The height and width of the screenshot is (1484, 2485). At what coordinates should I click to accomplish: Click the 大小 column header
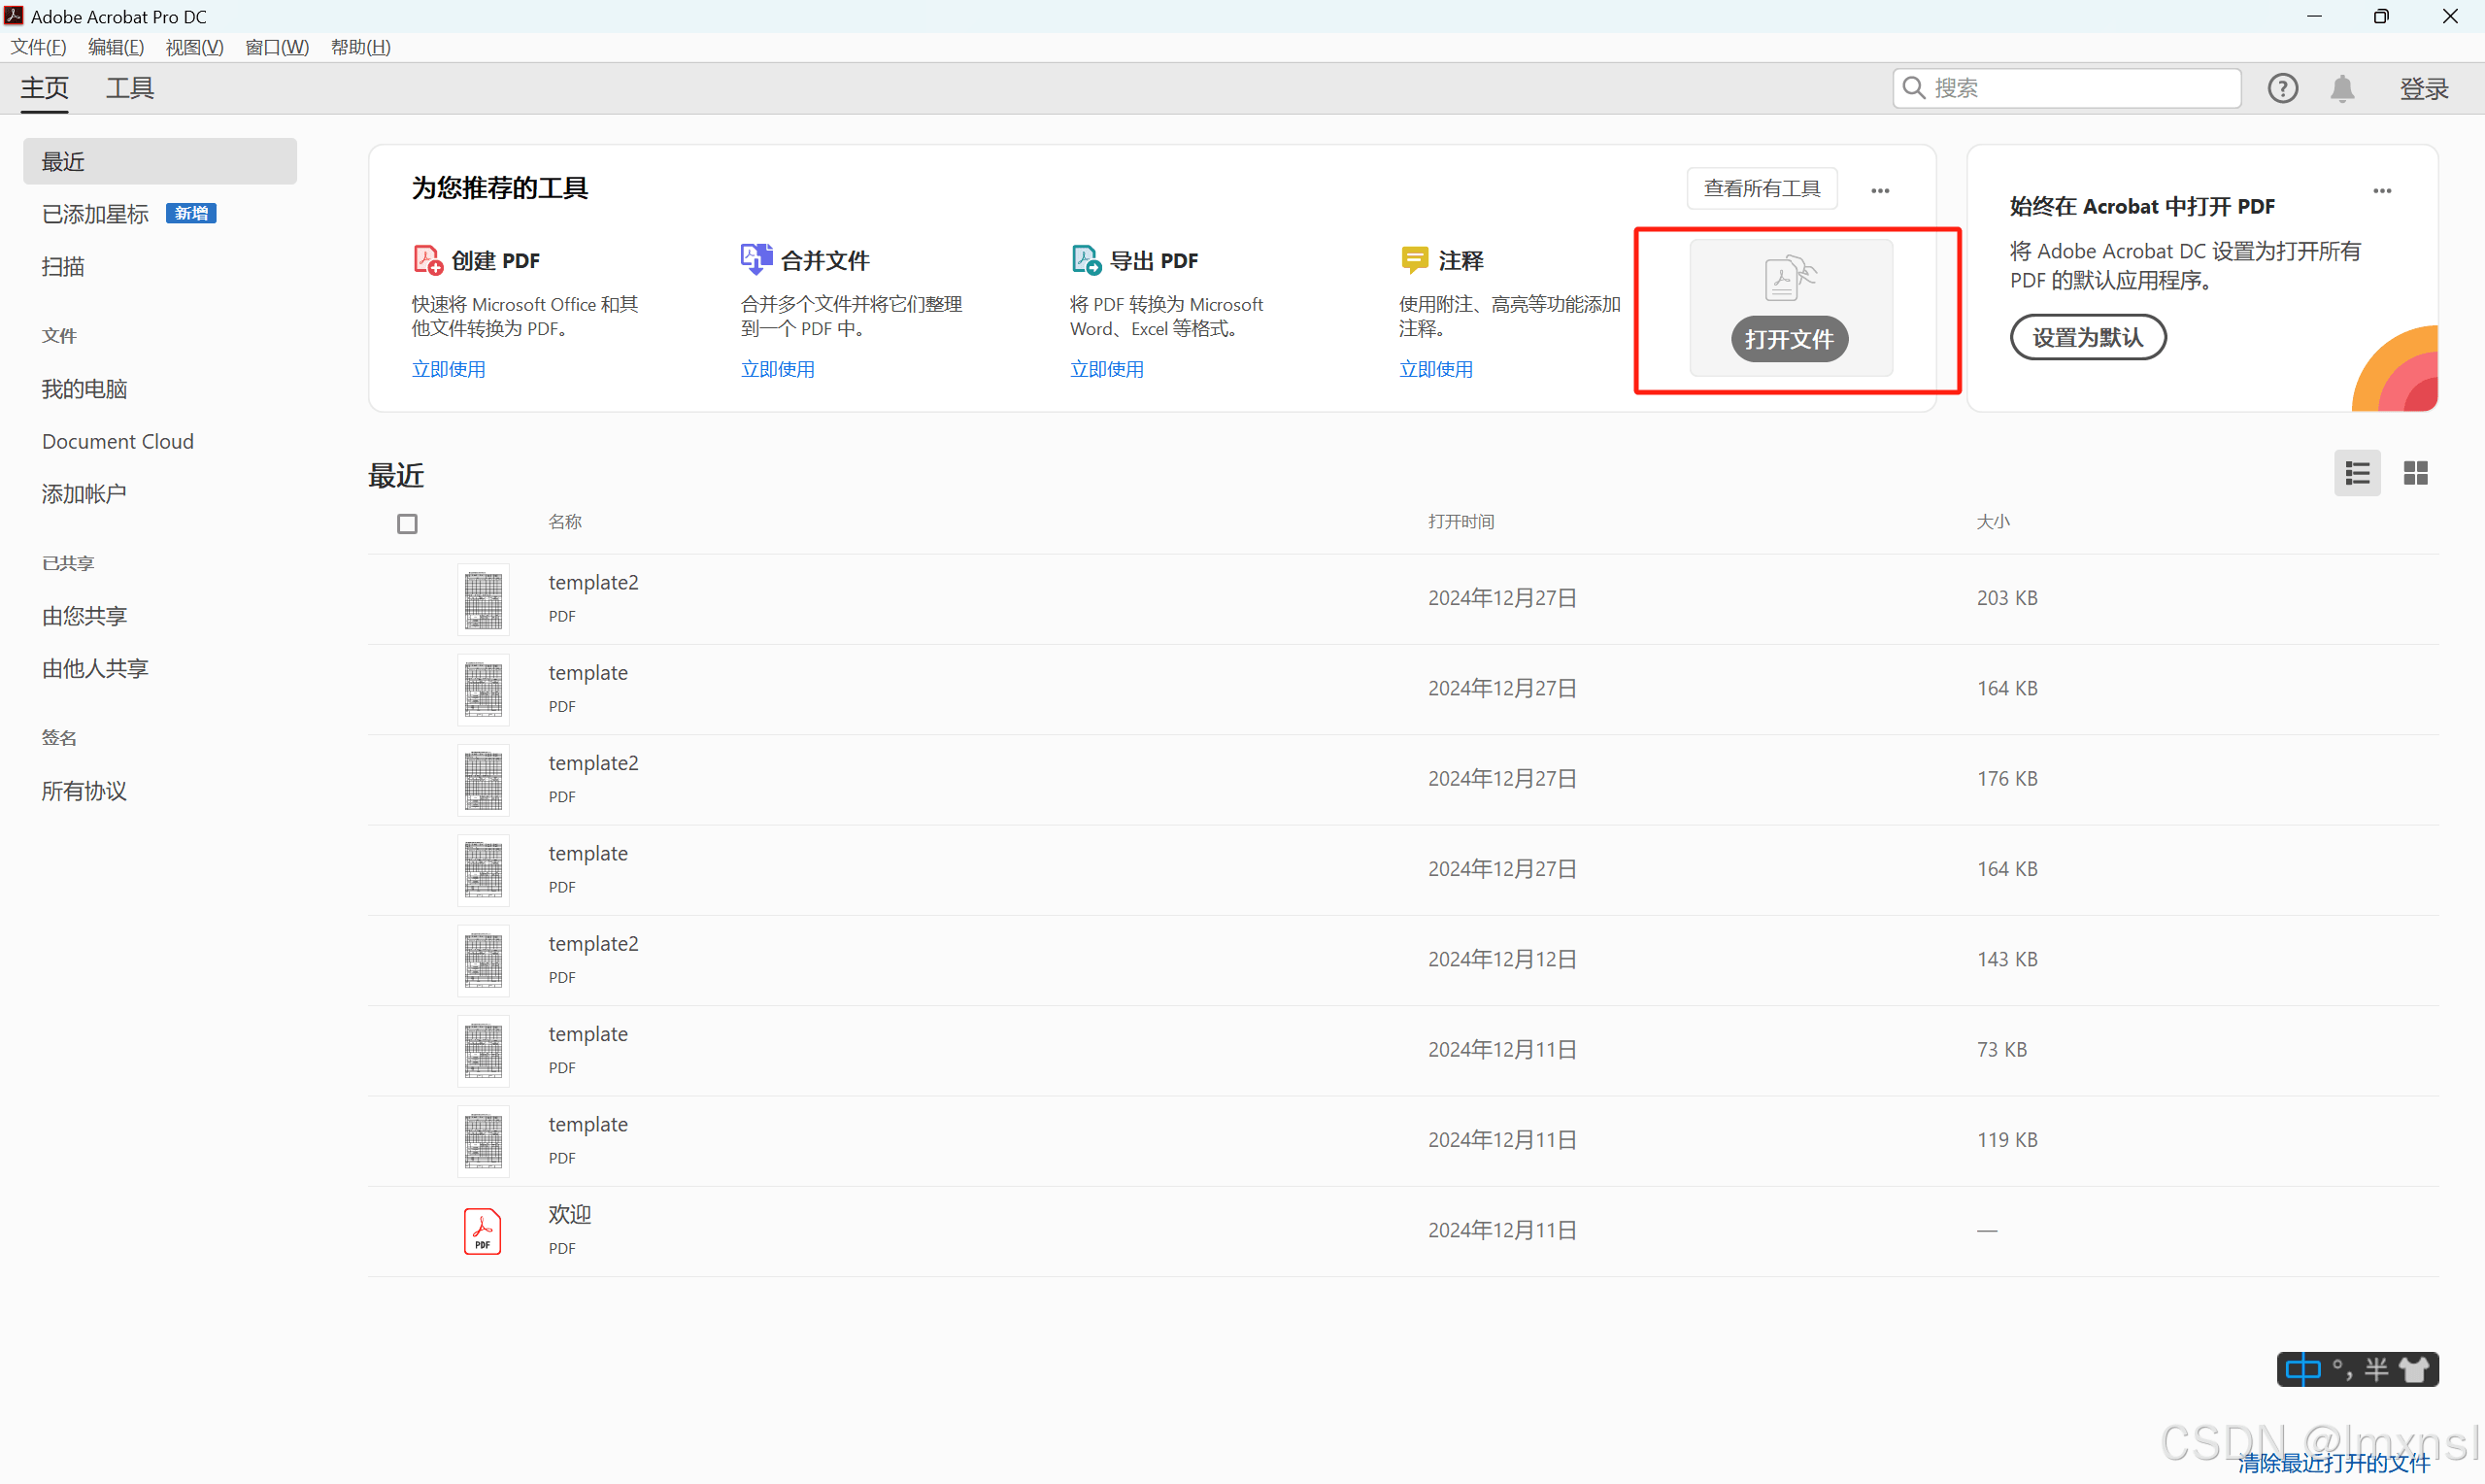pyautogui.click(x=1994, y=521)
